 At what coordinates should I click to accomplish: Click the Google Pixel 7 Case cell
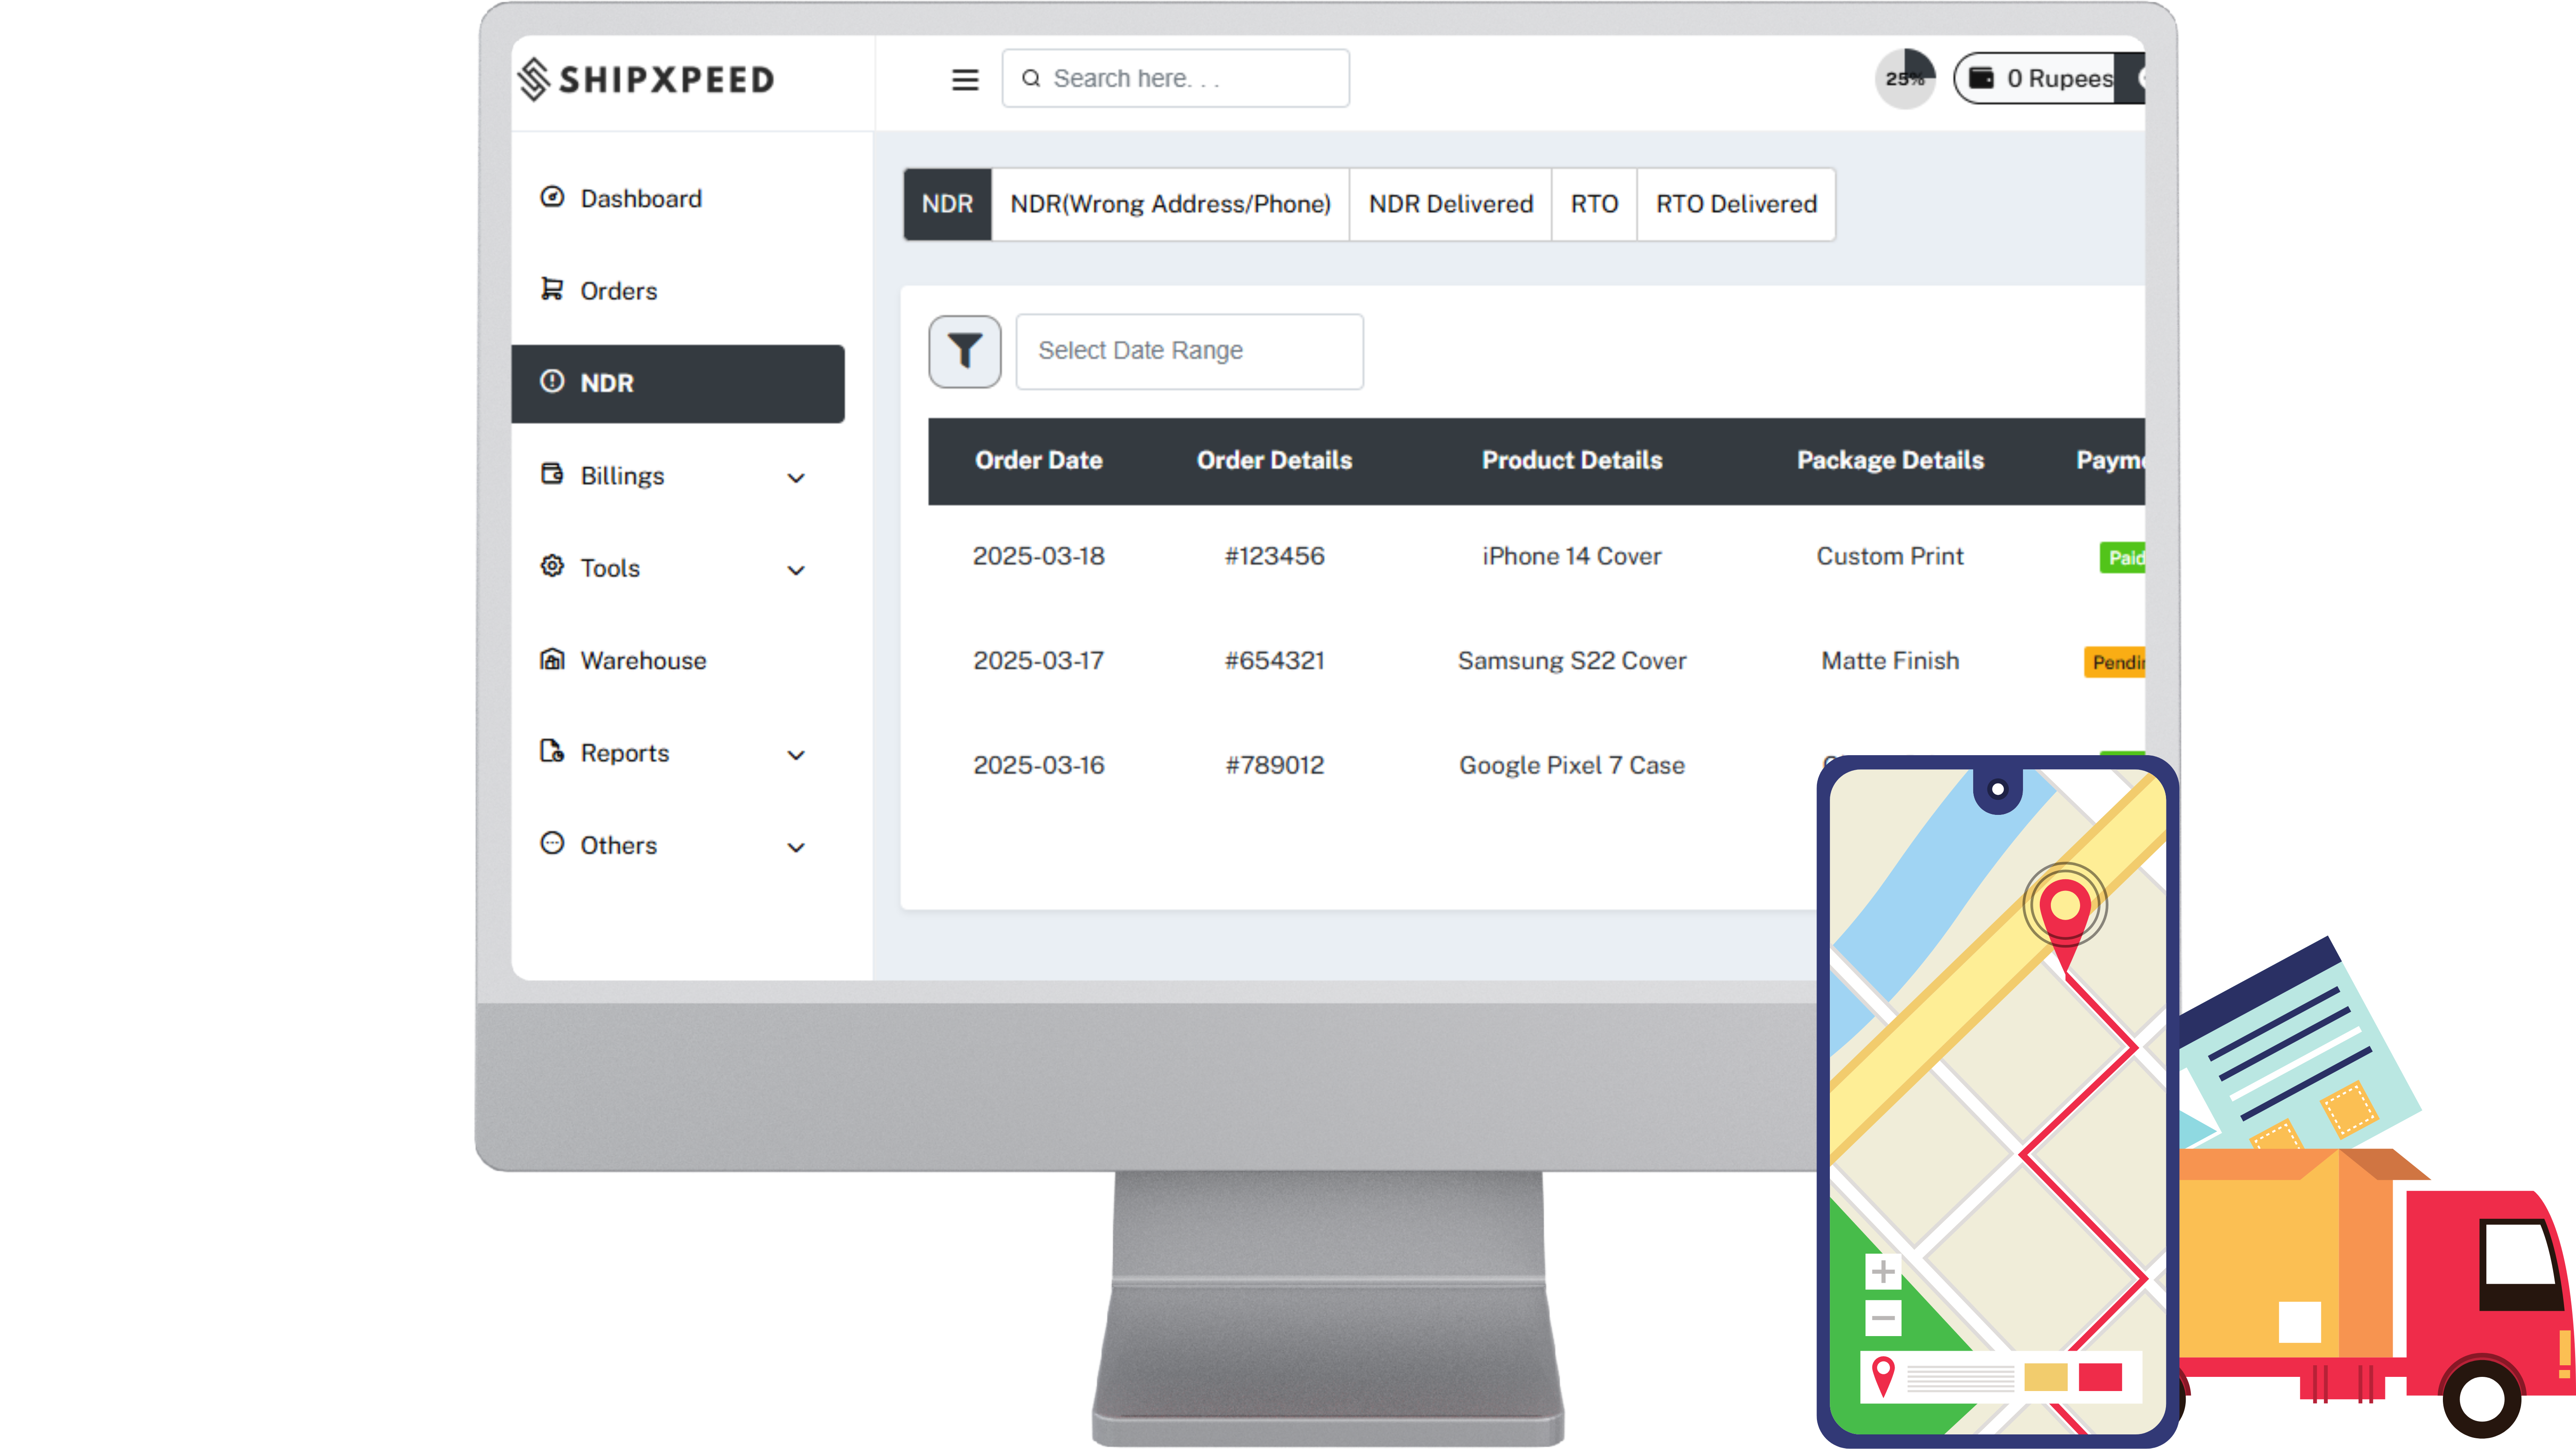coord(1571,765)
